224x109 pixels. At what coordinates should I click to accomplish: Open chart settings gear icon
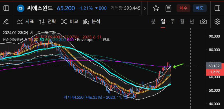pyautogui.click(x=217, y=22)
